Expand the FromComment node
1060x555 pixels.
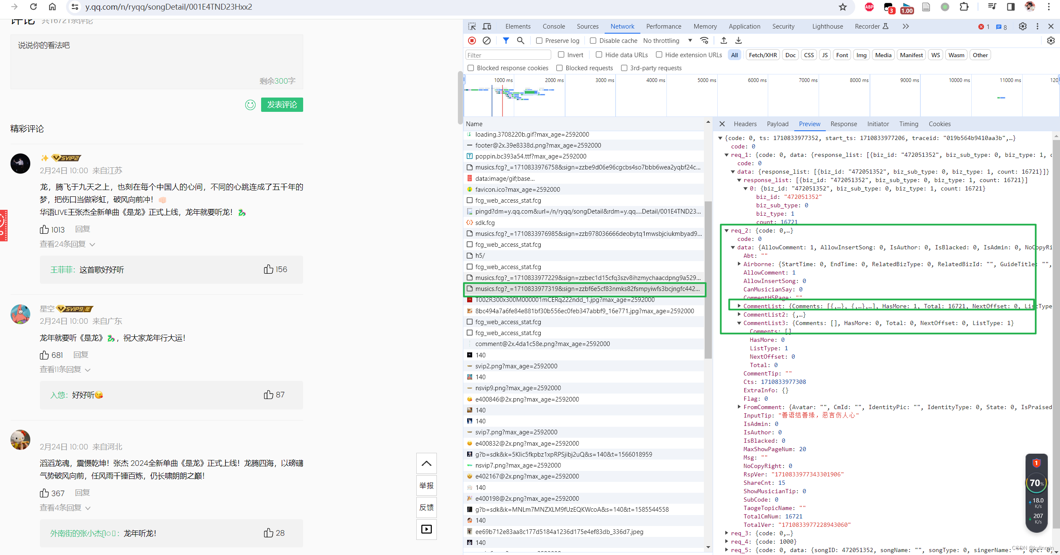(x=739, y=407)
